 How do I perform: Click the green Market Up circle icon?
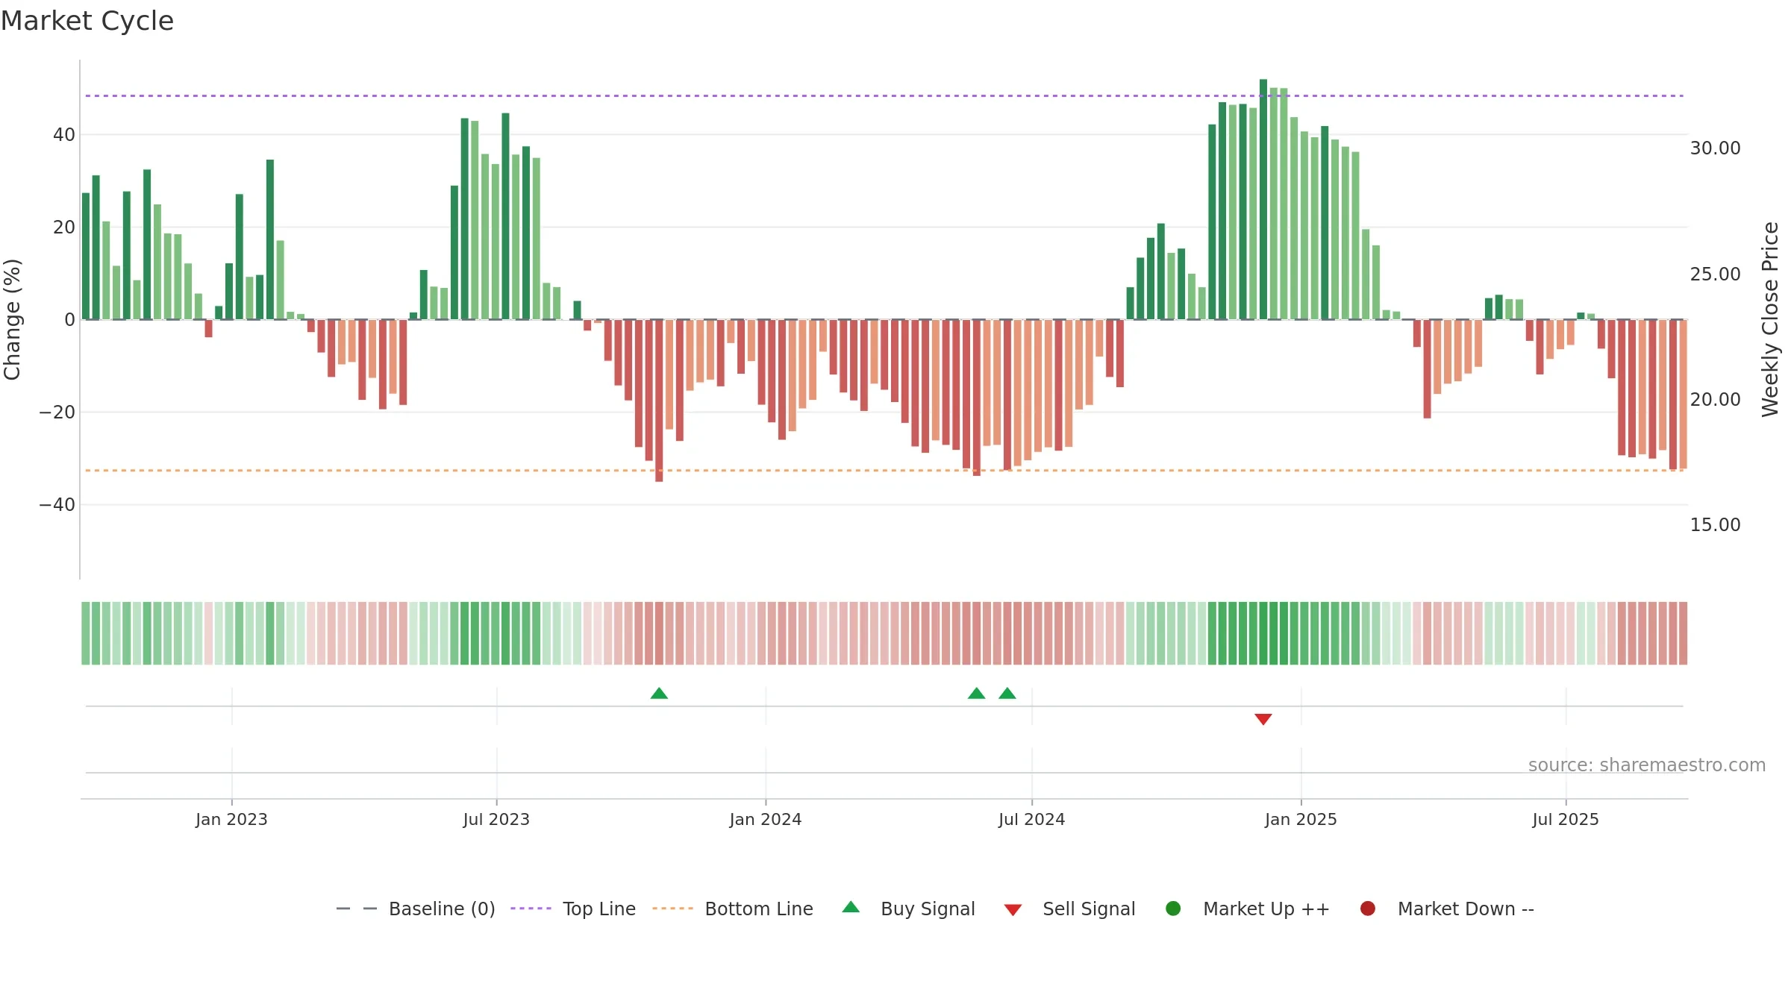tap(1173, 909)
